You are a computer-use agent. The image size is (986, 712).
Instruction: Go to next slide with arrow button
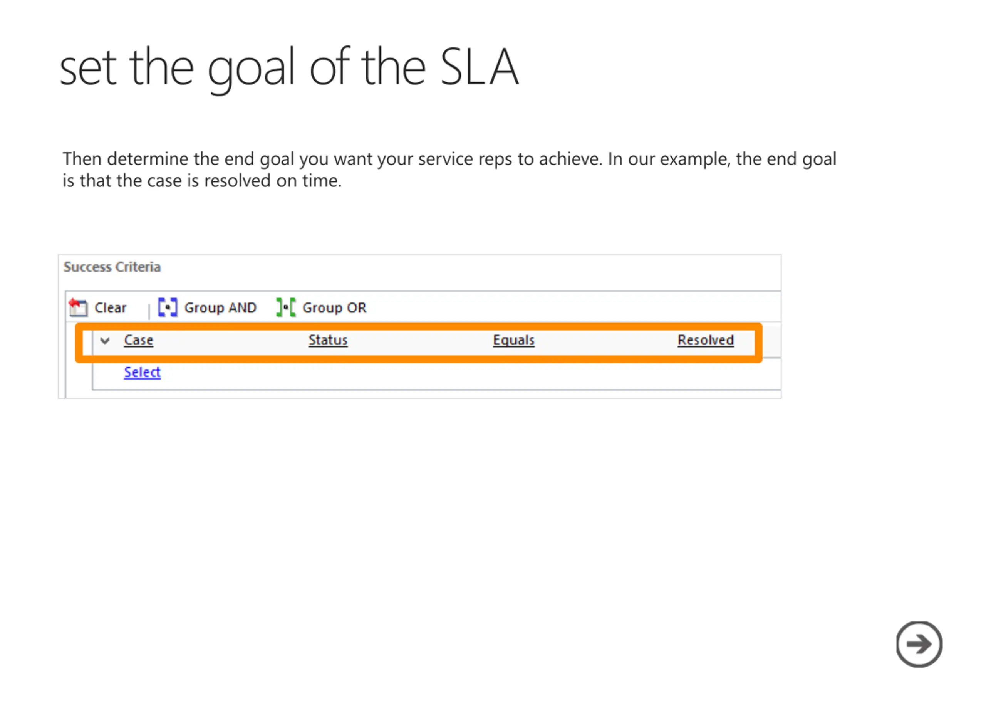(919, 644)
